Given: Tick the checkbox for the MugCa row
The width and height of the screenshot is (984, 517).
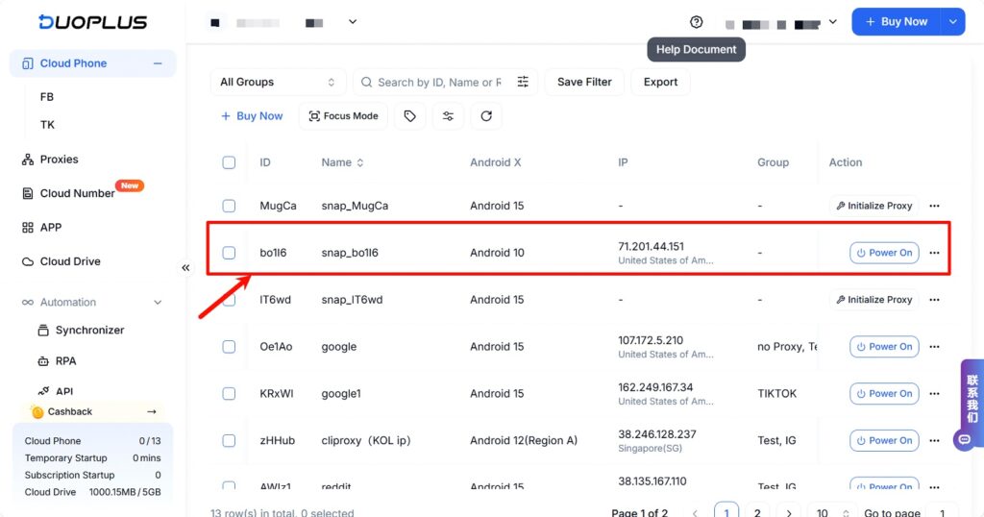Looking at the screenshot, I should click(229, 206).
